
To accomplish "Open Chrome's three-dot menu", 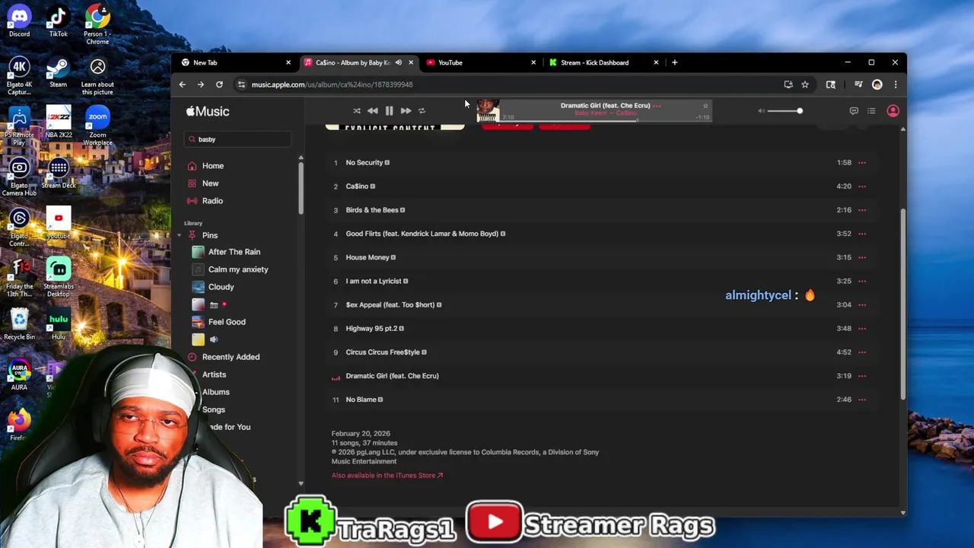I will [x=896, y=84].
